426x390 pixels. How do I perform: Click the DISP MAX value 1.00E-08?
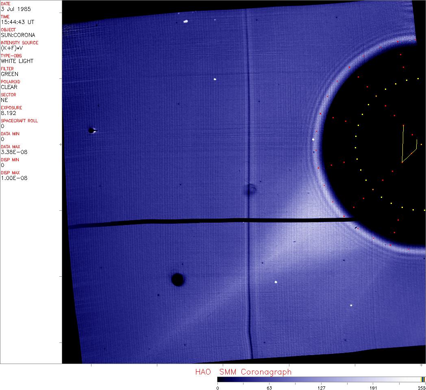tap(14, 178)
